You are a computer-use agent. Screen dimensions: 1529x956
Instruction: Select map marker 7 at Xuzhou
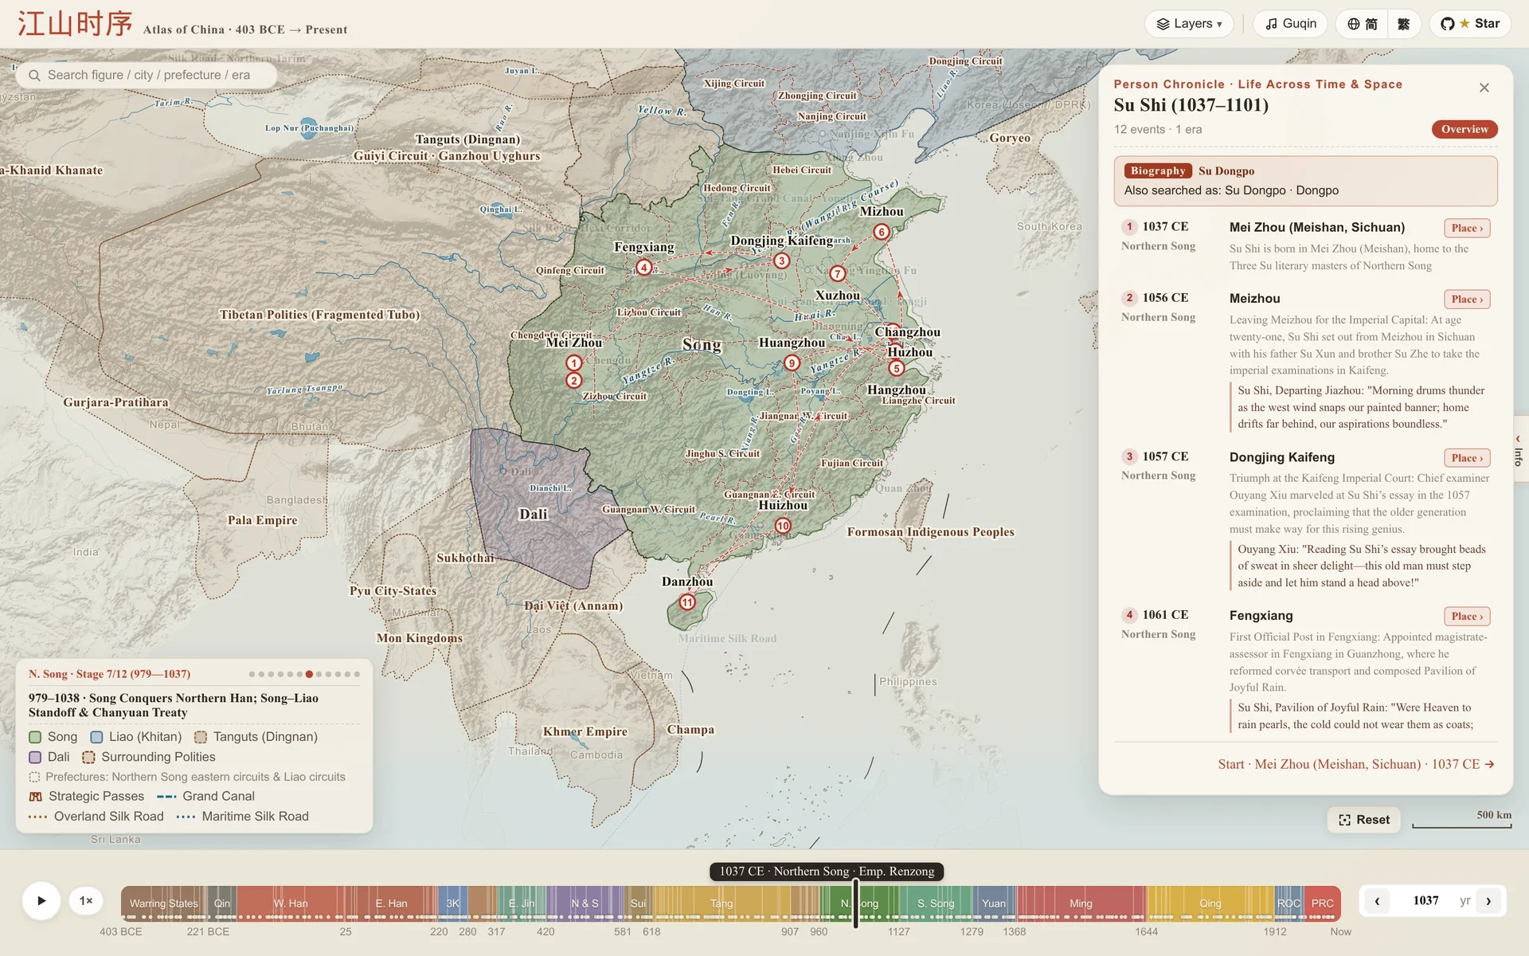point(837,274)
